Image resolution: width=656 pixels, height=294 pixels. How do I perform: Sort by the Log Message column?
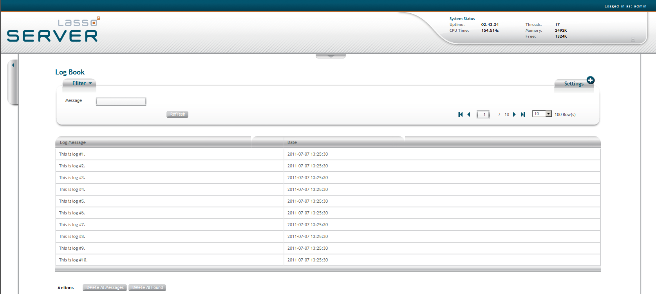pyautogui.click(x=73, y=142)
